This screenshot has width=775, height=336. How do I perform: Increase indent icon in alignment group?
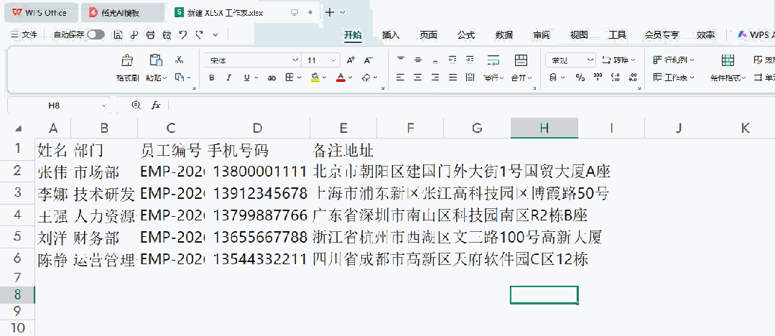[470, 60]
